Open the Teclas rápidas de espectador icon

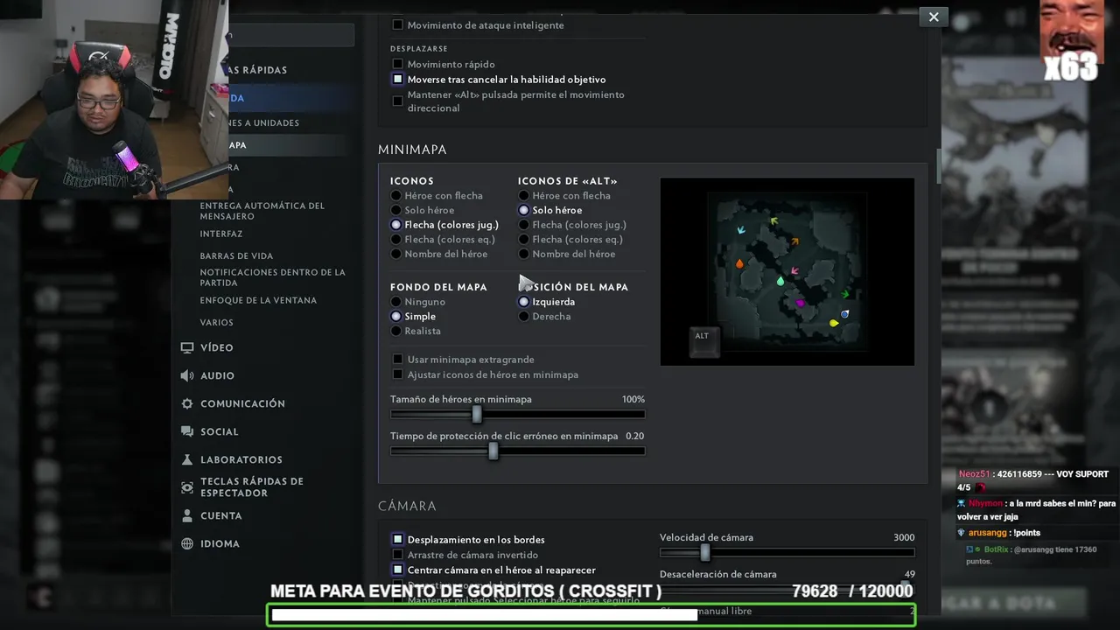click(186, 487)
